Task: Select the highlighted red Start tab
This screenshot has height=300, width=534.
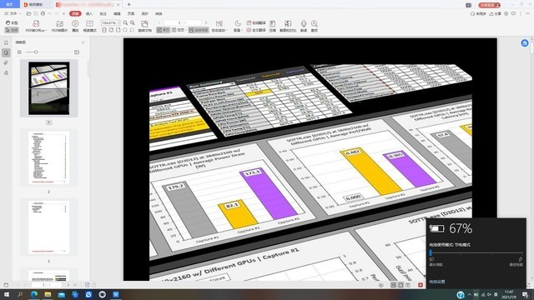Action: [x=75, y=13]
